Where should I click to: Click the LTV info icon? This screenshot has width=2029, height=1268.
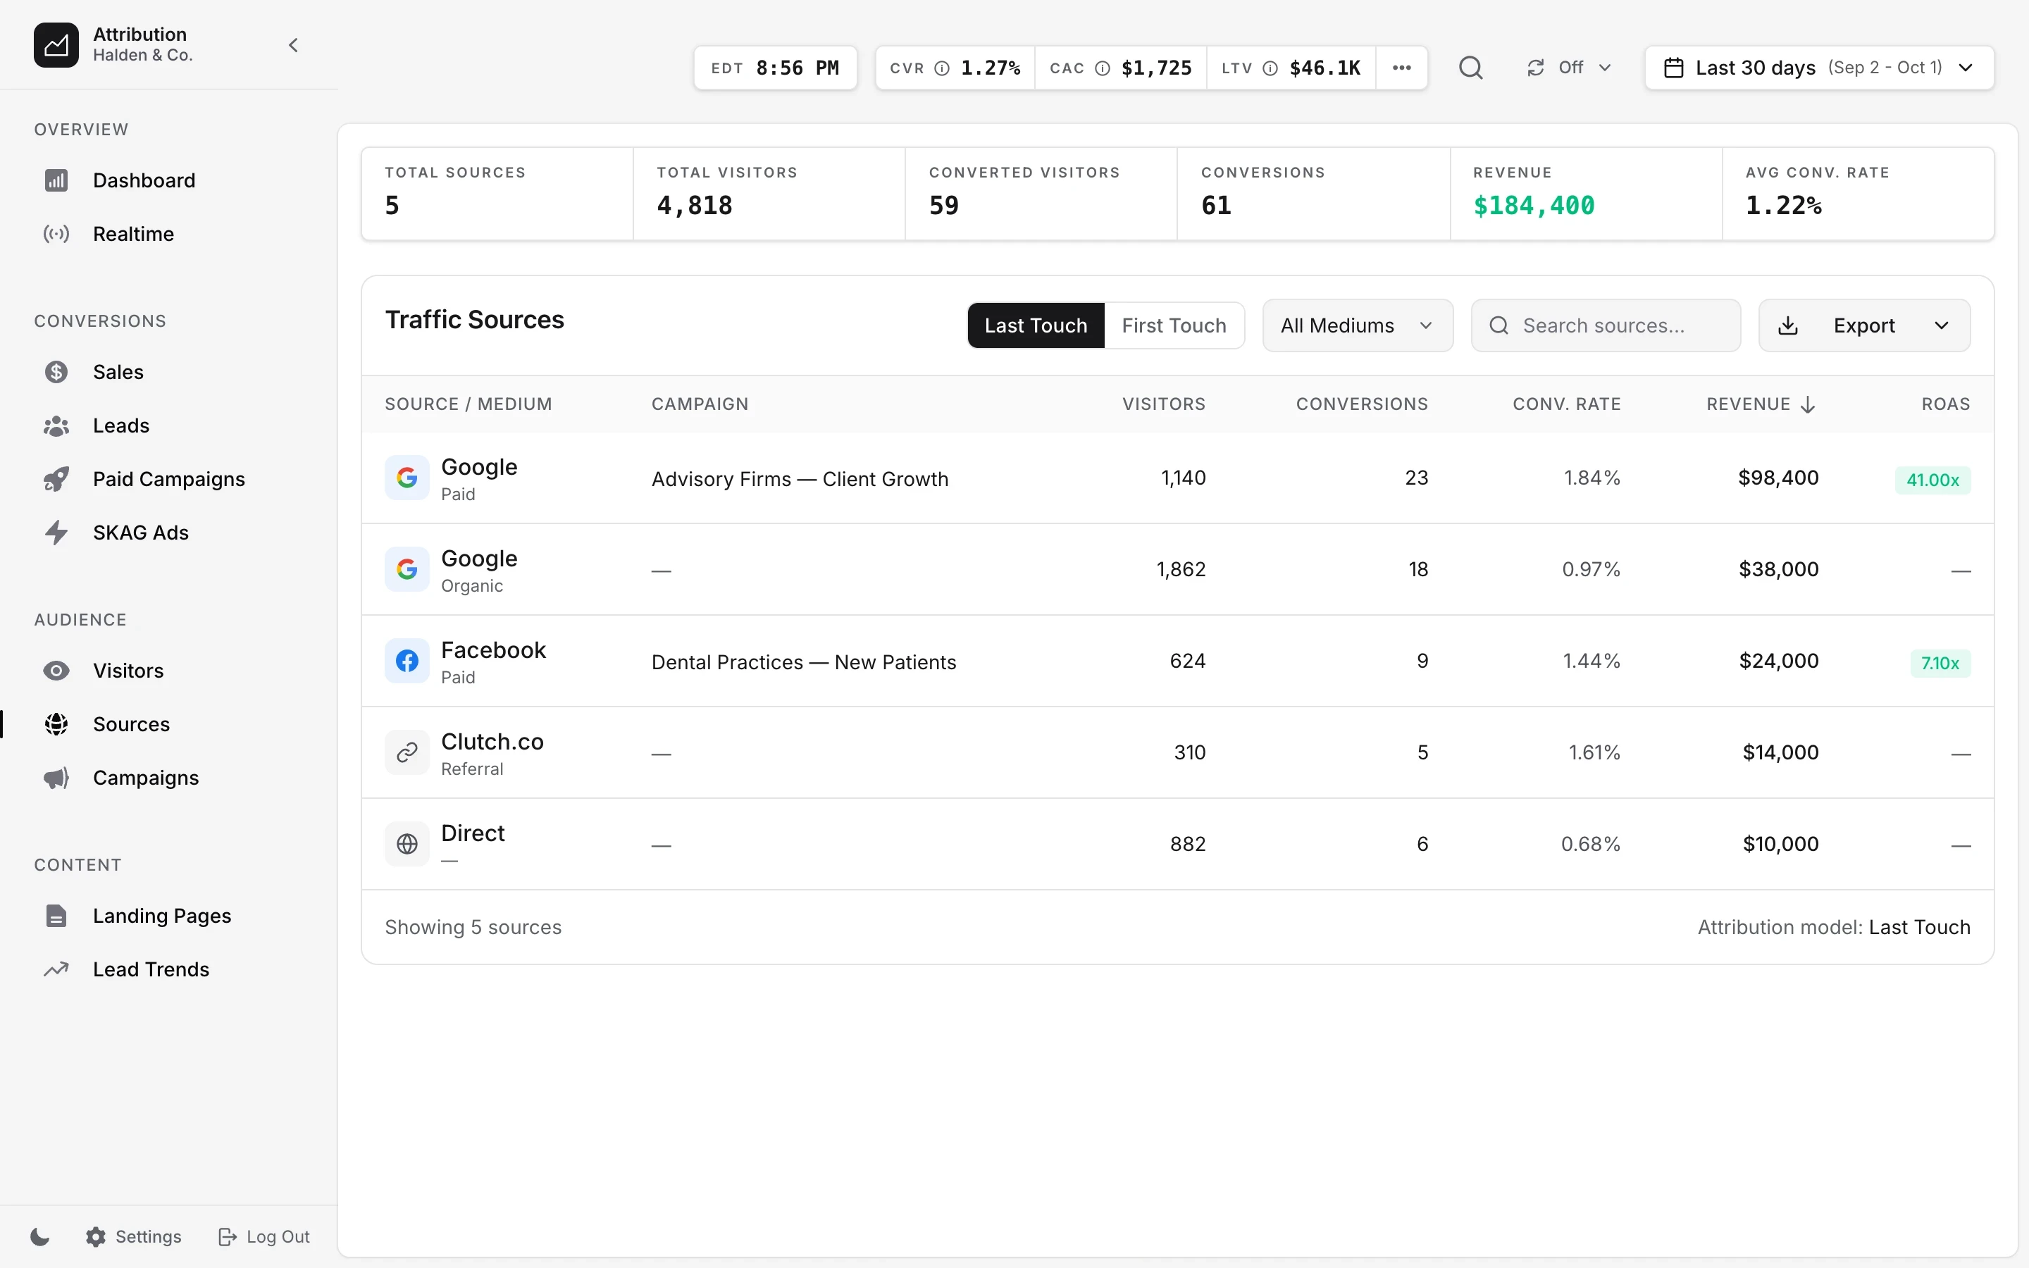pos(1270,68)
